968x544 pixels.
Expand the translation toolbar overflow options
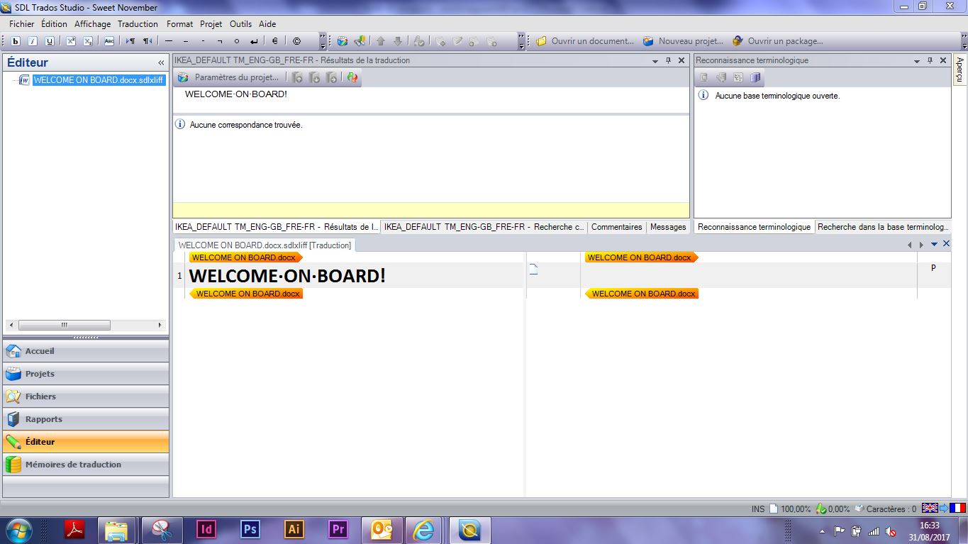(522, 42)
